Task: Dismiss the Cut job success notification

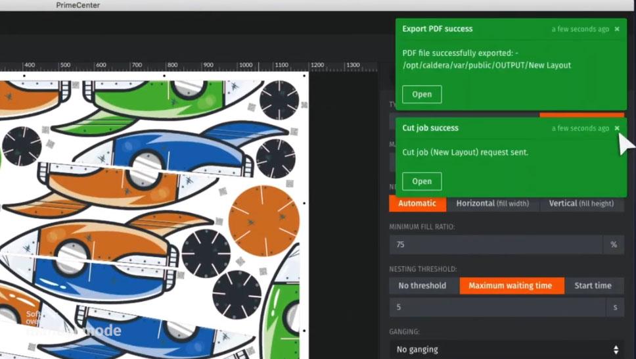Action: (617, 128)
